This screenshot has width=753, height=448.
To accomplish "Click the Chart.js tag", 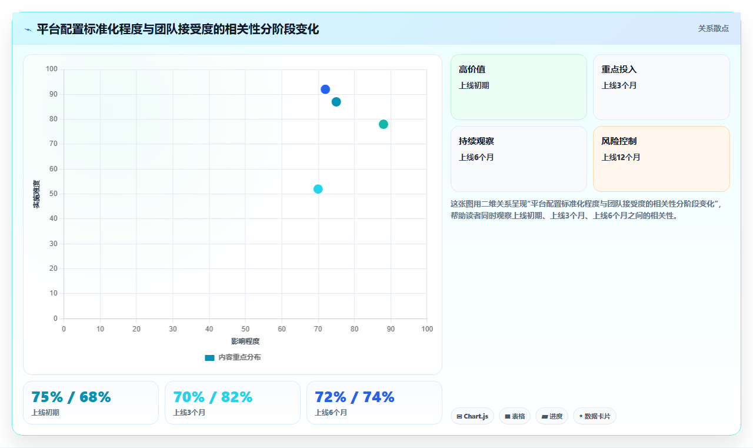I will (x=472, y=416).
